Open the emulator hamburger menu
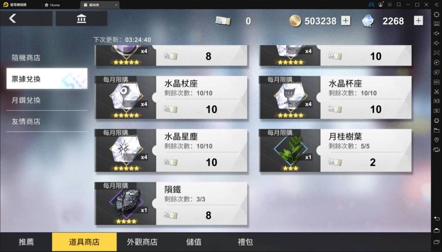The height and width of the screenshot is (252, 442). 390,4
